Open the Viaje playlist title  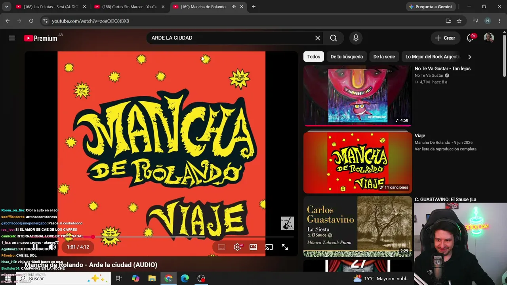420,136
